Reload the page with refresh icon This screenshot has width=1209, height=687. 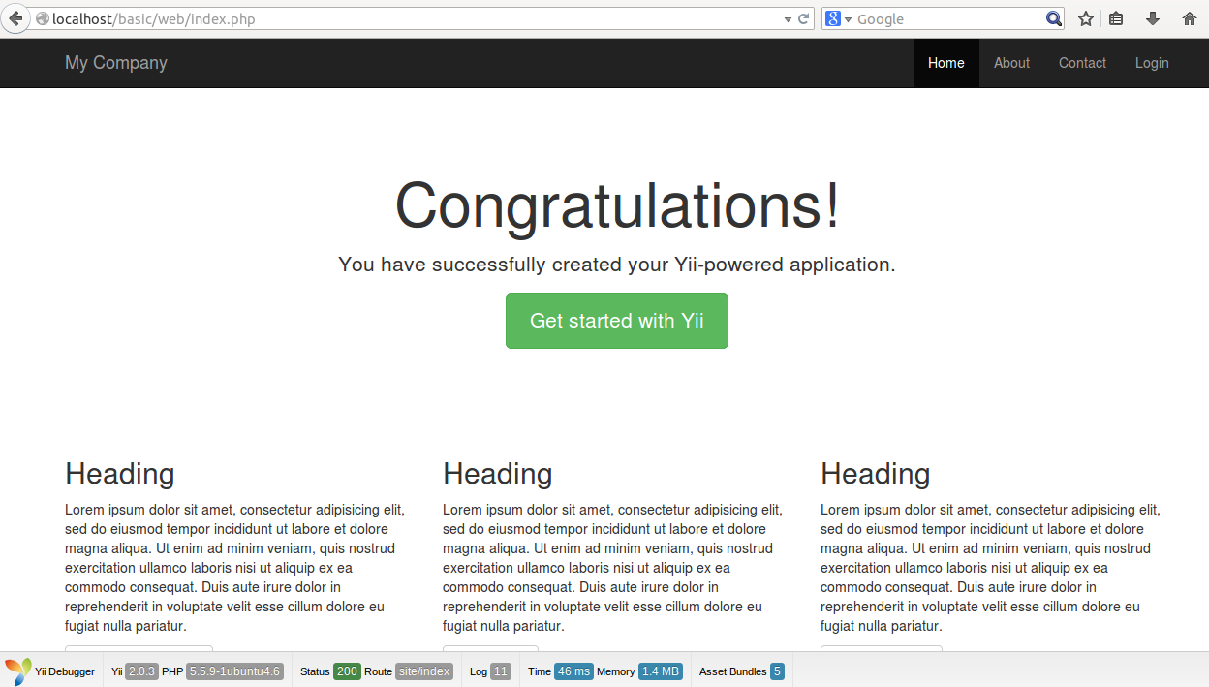pyautogui.click(x=802, y=17)
